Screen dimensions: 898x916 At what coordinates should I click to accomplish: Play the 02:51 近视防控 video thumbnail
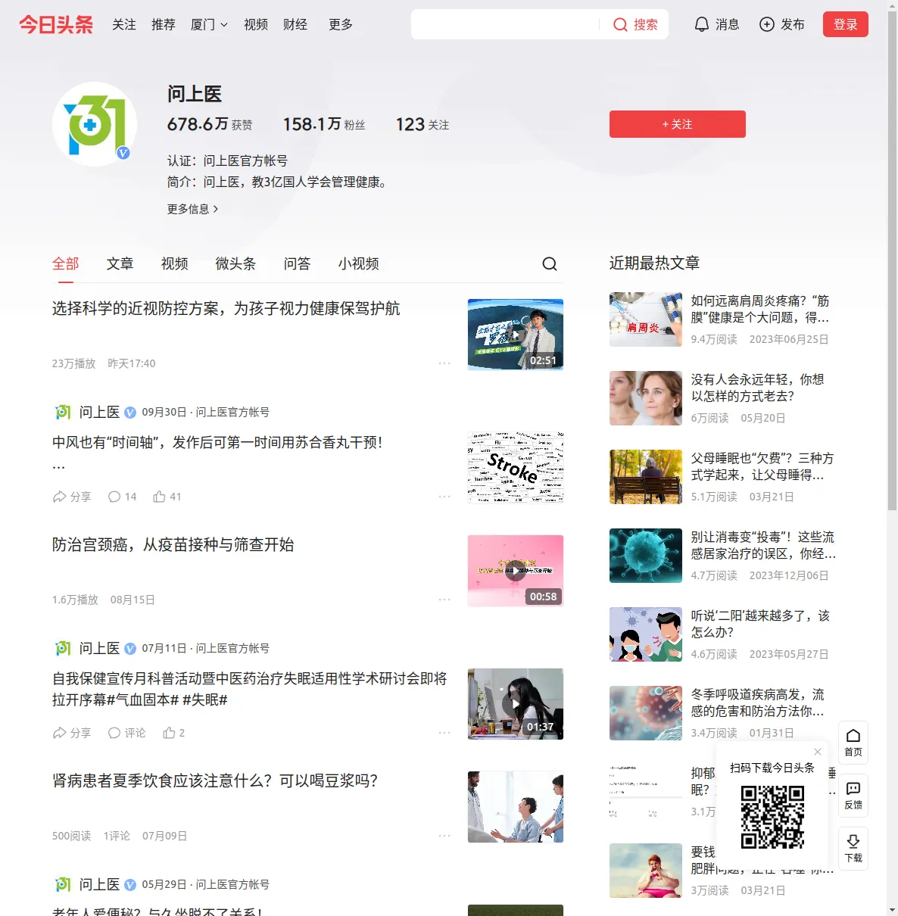pos(516,335)
